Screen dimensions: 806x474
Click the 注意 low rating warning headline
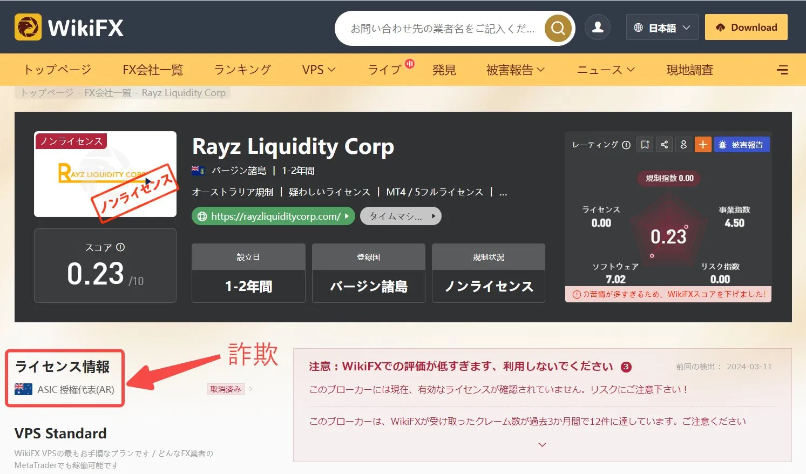click(x=461, y=367)
